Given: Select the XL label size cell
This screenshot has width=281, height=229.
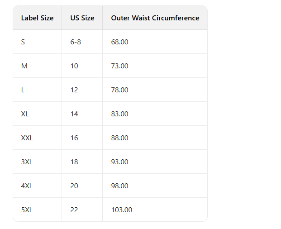Looking at the screenshot, I should (x=25, y=114).
